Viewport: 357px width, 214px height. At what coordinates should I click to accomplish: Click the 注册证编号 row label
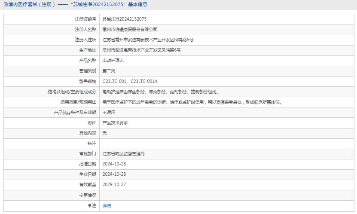[x=85, y=19]
